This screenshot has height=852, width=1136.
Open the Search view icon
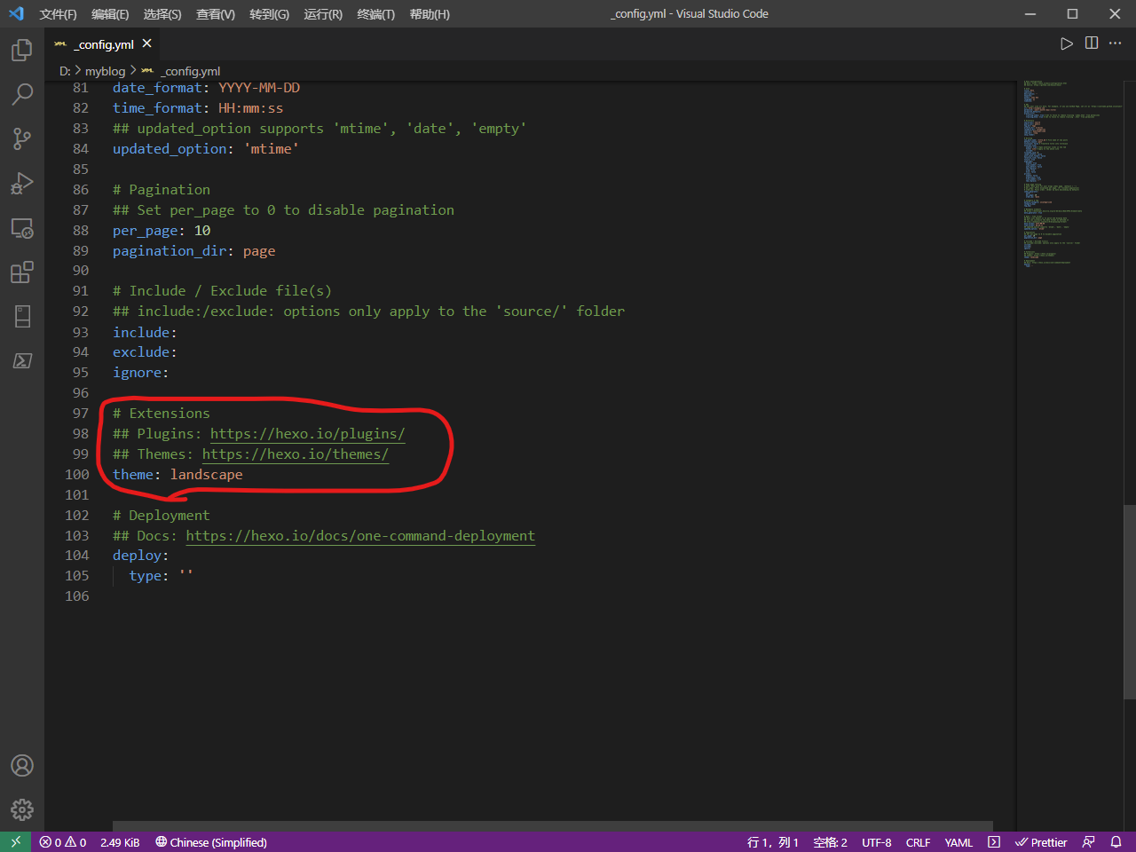tap(22, 94)
